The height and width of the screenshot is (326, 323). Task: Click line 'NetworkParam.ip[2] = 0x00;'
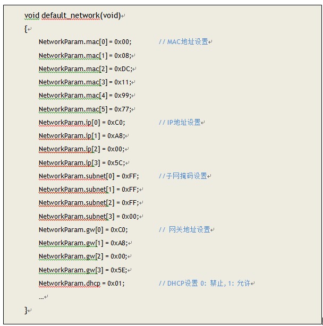pyautogui.click(x=82, y=149)
